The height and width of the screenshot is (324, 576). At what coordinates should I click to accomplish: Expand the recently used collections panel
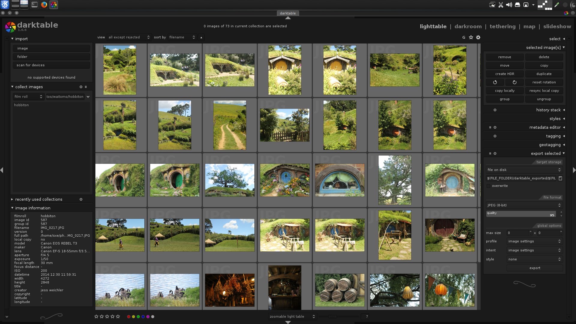(x=39, y=199)
